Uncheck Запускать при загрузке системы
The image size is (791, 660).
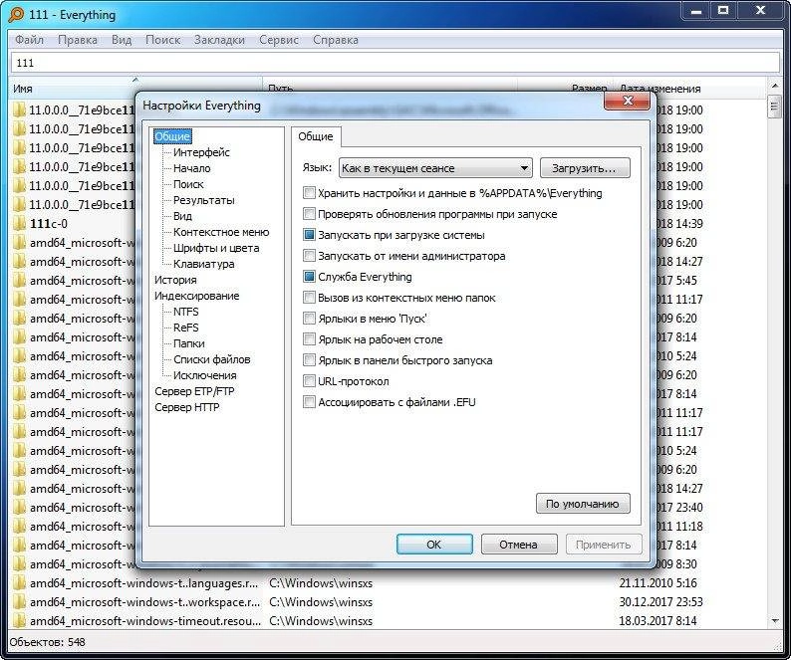[x=309, y=235]
